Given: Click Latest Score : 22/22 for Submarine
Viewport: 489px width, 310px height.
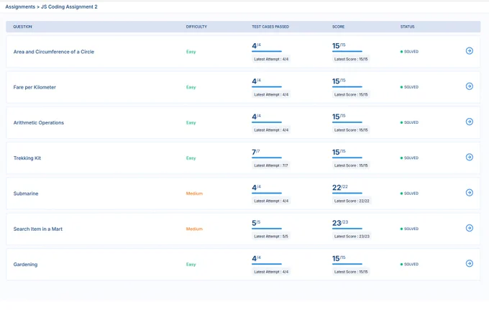Looking at the screenshot, I should tap(352, 201).
